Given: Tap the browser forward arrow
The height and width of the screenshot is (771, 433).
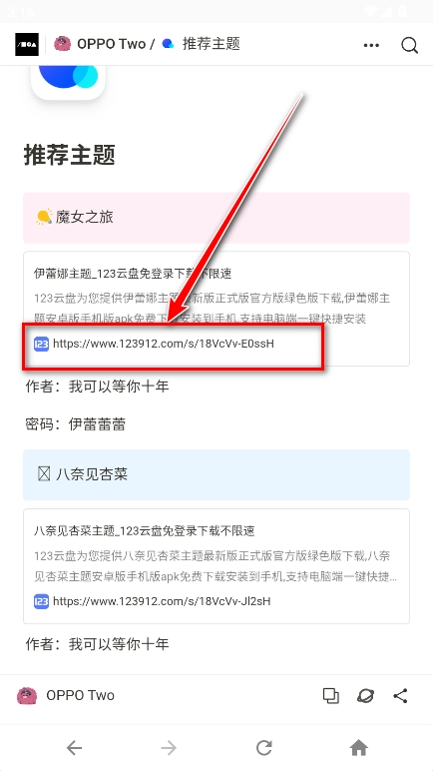Looking at the screenshot, I should (x=169, y=748).
